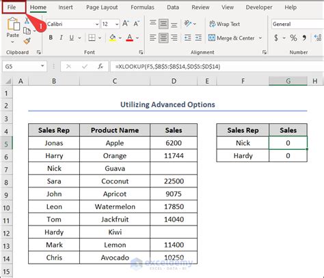Click the Orientation text-angle icon

[188, 23]
